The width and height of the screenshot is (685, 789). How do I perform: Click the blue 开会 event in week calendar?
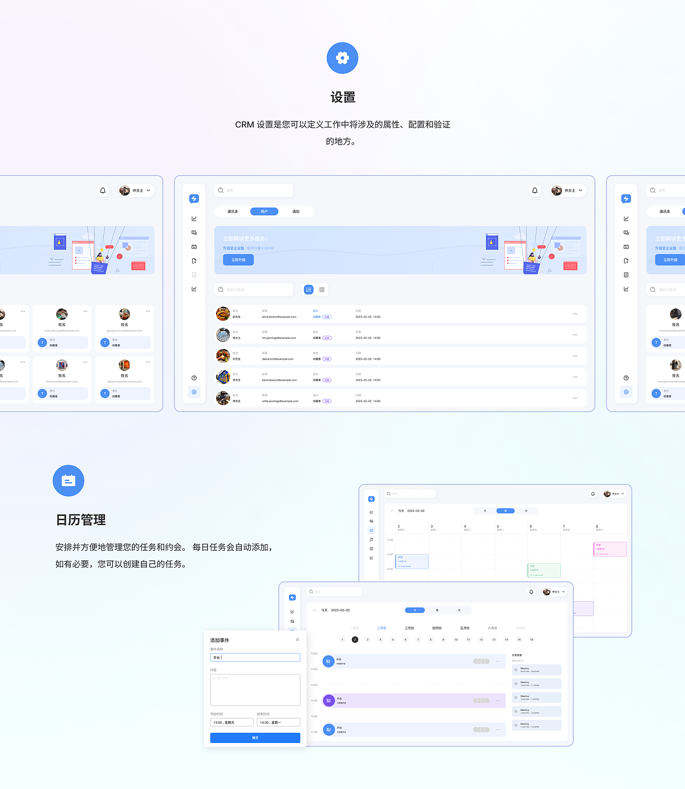[x=412, y=562]
